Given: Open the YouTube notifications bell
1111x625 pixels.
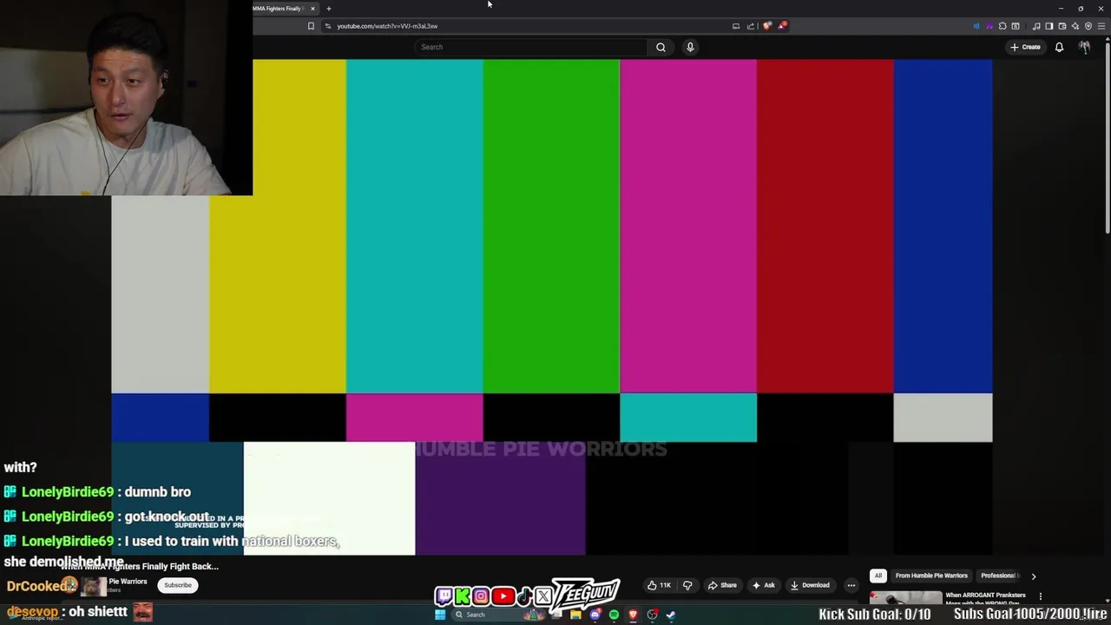Looking at the screenshot, I should pyautogui.click(x=1059, y=47).
